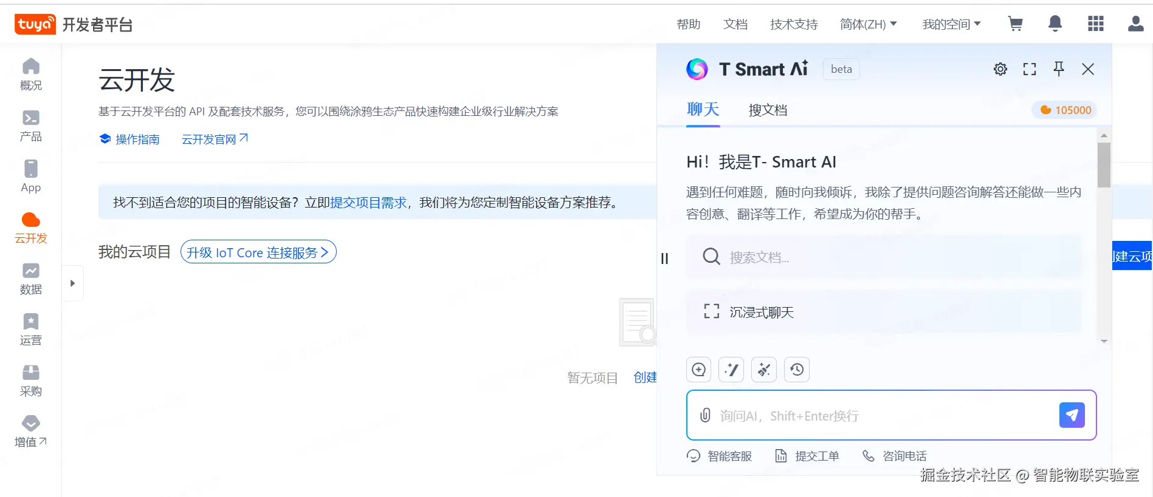Open the 云开发官网 external link
The image size is (1153, 497).
(x=215, y=139)
